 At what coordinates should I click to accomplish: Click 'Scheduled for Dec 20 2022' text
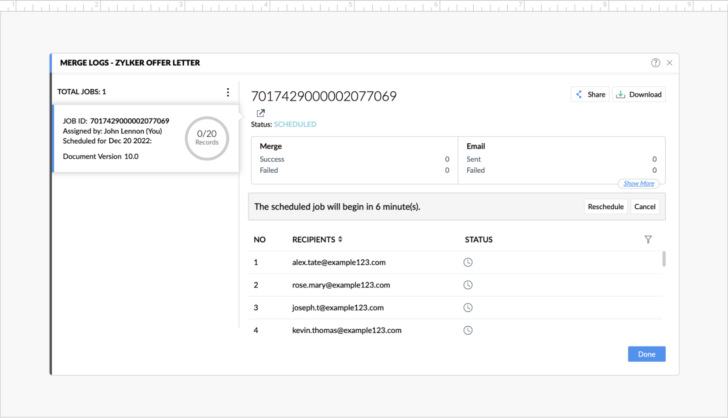click(107, 141)
